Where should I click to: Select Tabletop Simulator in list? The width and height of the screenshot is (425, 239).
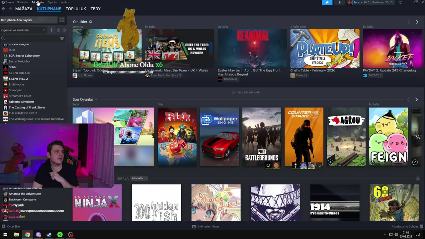(x=21, y=102)
